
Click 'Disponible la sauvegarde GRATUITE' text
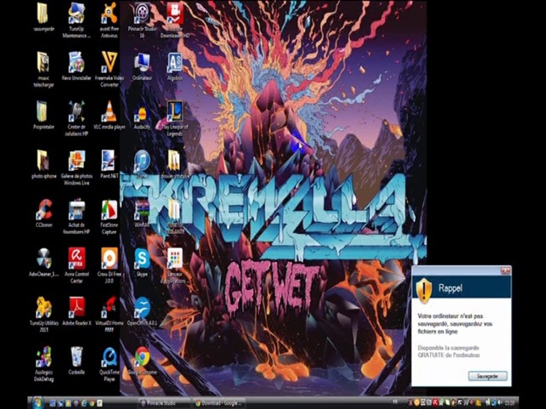449,351
